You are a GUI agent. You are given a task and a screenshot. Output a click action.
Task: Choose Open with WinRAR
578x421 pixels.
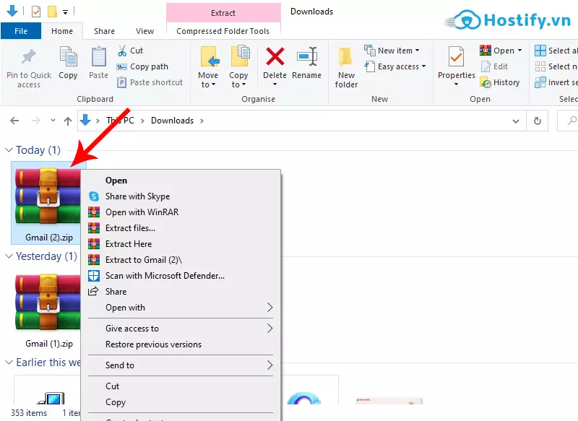[181, 212]
